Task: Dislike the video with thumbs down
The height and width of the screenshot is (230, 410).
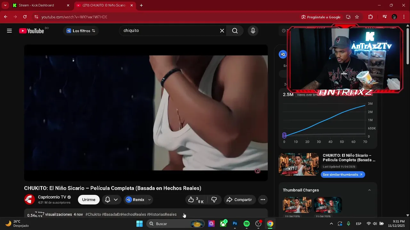Action: click(x=214, y=200)
